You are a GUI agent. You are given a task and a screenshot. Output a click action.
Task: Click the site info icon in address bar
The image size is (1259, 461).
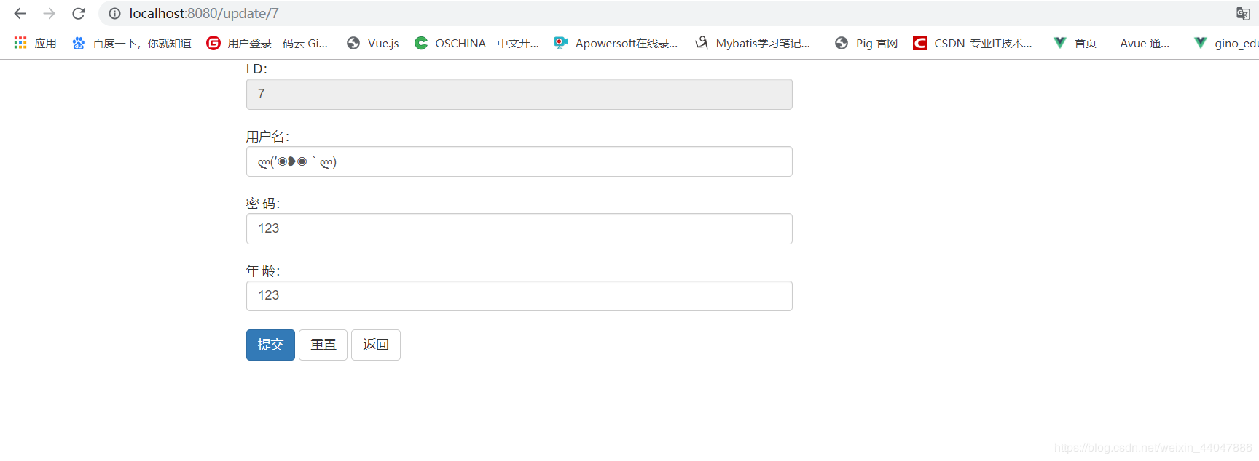[114, 13]
